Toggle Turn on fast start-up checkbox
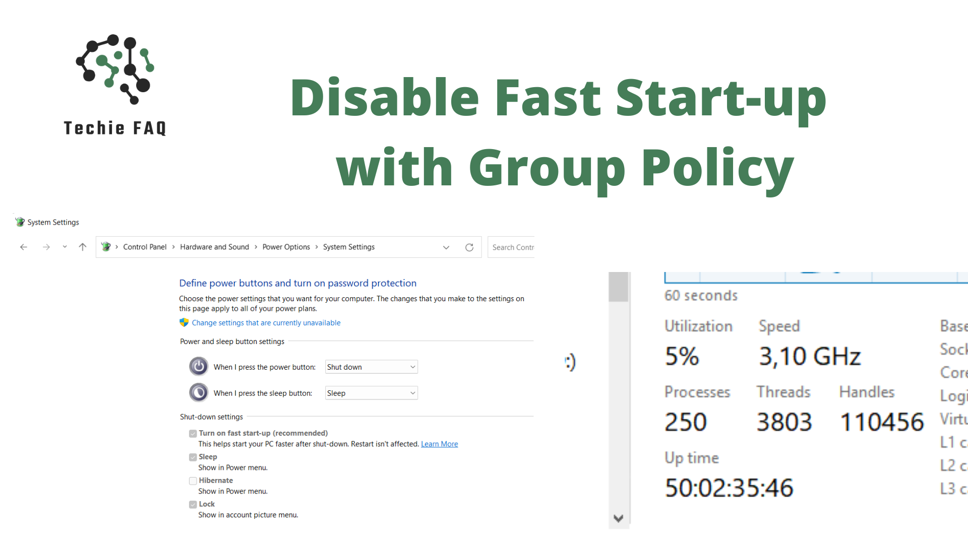968x544 pixels. coord(193,434)
